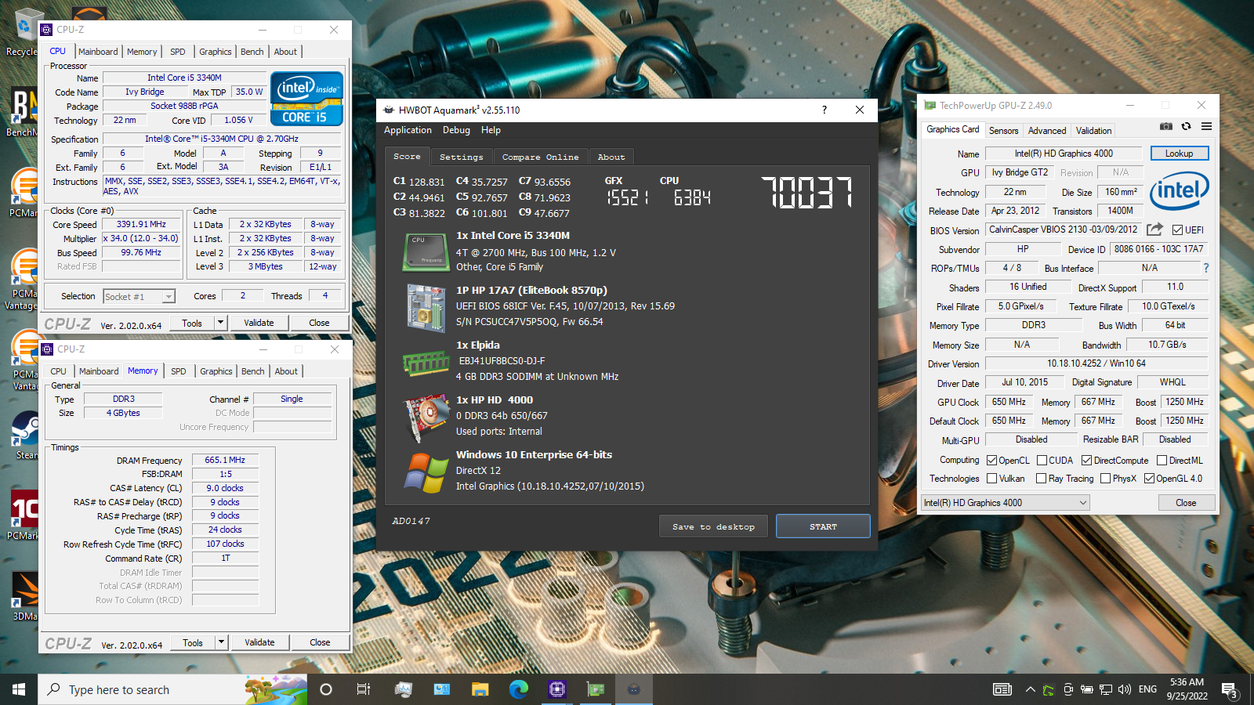The width and height of the screenshot is (1254, 705).
Task: Toggle the CUDA checkbox
Action: (1042, 461)
